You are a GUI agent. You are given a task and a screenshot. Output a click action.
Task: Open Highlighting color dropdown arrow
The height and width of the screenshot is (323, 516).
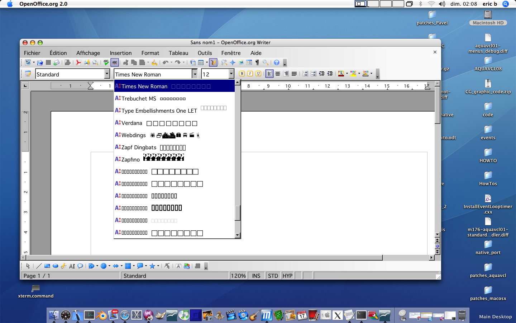(359, 73)
